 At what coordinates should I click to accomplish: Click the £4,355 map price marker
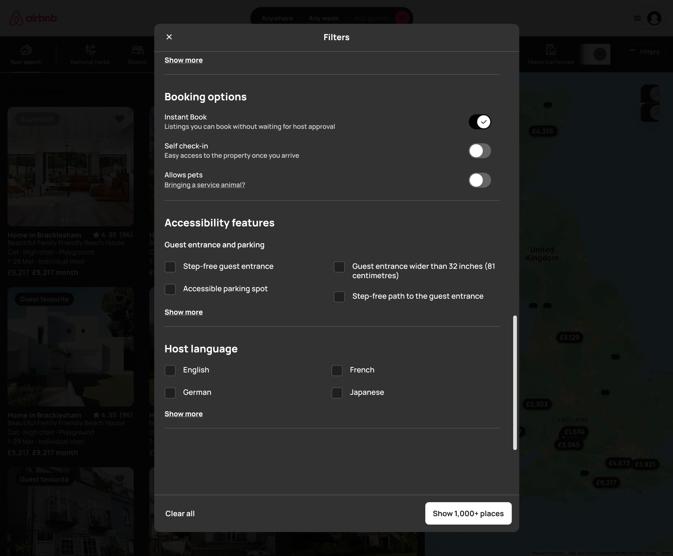tap(542, 131)
